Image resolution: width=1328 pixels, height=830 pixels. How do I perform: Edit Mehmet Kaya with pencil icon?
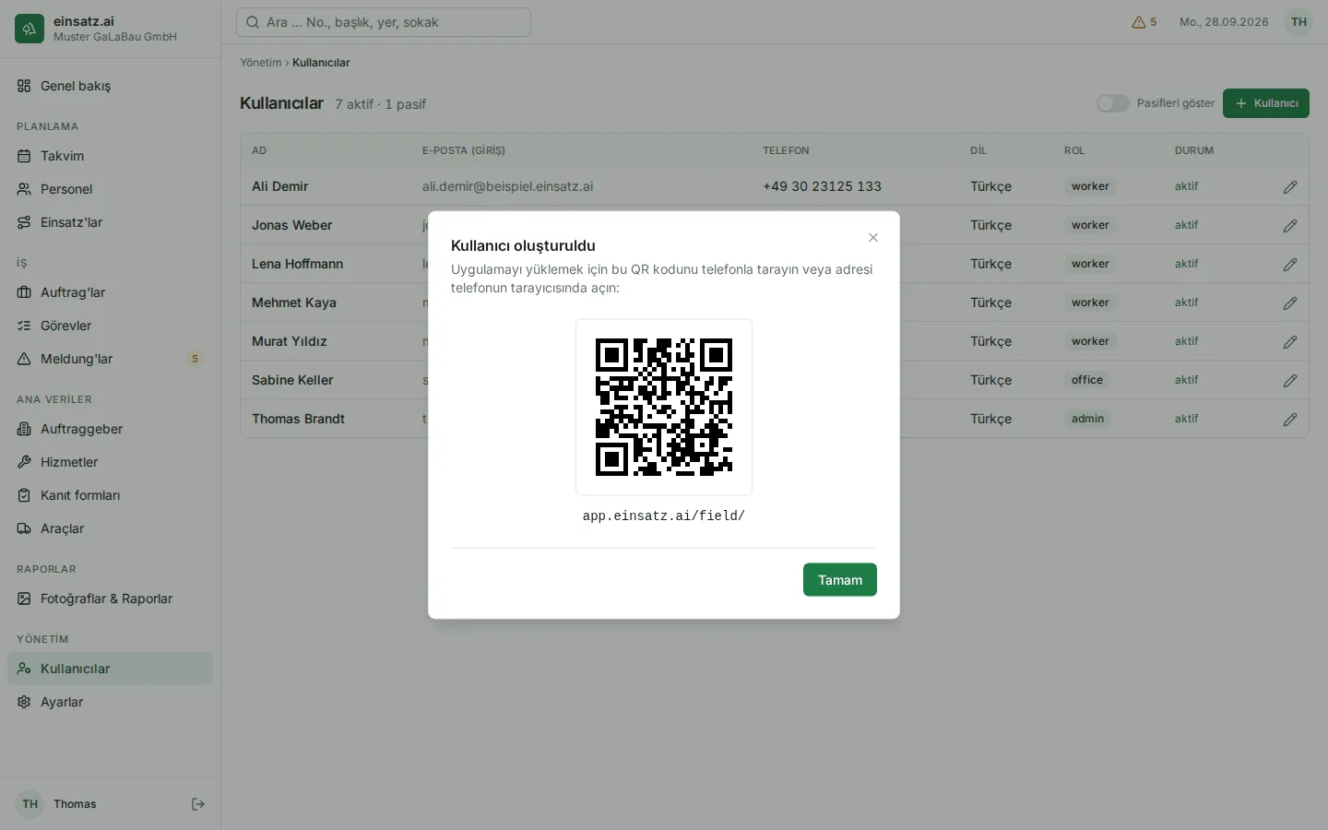pos(1290,303)
